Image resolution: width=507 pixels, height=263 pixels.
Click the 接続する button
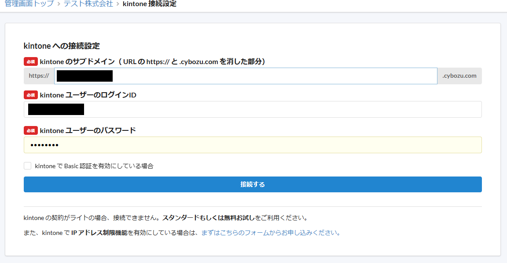click(x=253, y=184)
